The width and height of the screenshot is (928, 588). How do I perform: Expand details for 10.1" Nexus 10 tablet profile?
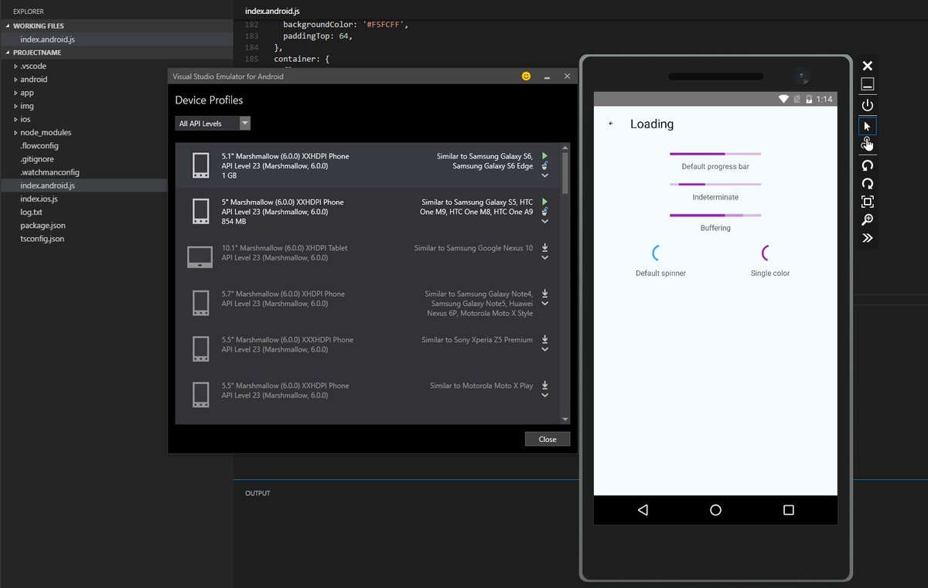(x=545, y=258)
